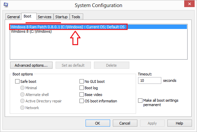Toggle the No GUI boot checkbox
This screenshot has height=132, width=197.
point(82,81)
